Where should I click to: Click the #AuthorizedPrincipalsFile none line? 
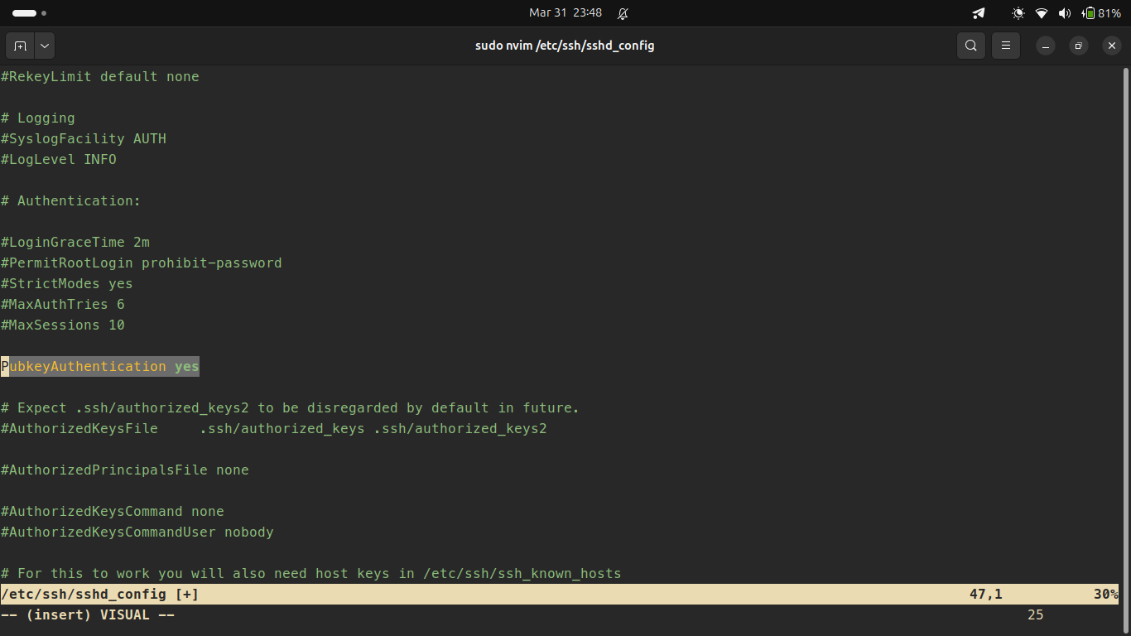(125, 470)
